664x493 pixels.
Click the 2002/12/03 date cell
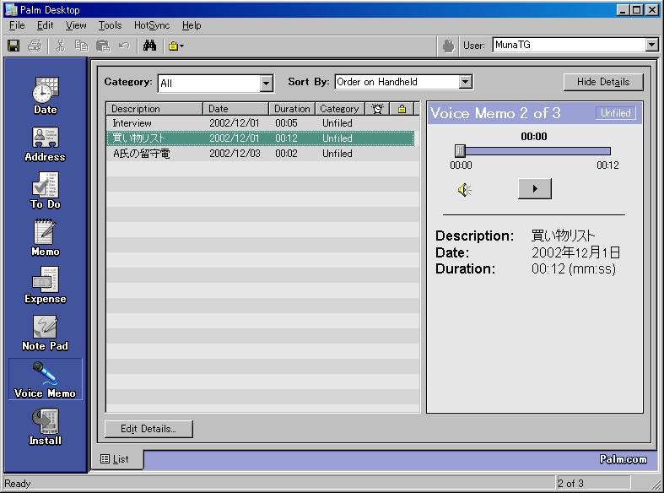235,154
